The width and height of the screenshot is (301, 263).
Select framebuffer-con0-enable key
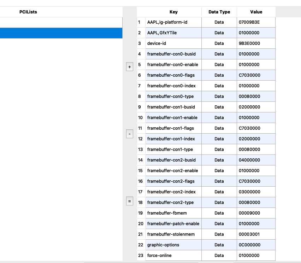click(173, 65)
